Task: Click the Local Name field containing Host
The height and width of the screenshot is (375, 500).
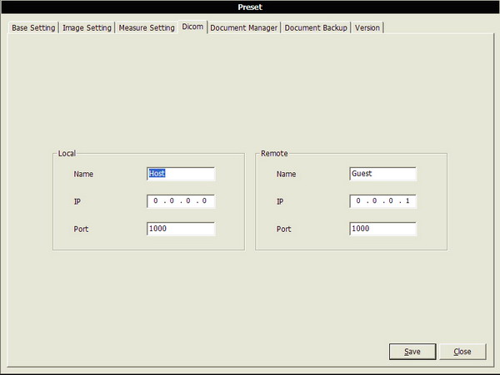Action: (181, 174)
